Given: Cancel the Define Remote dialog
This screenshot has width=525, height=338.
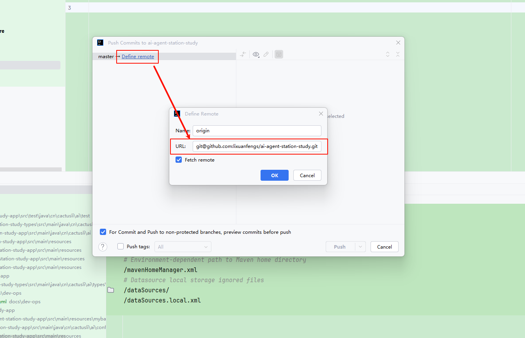Looking at the screenshot, I should tap(307, 175).
